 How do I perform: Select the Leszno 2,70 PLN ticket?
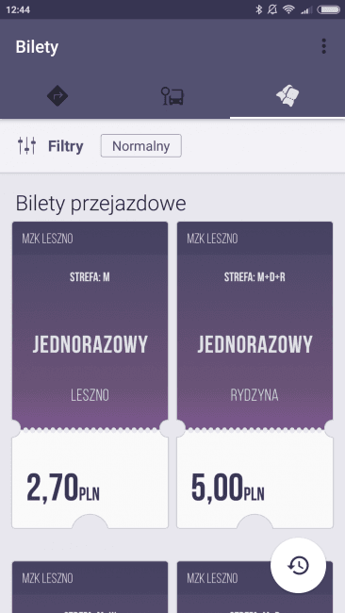pyautogui.click(x=90, y=375)
